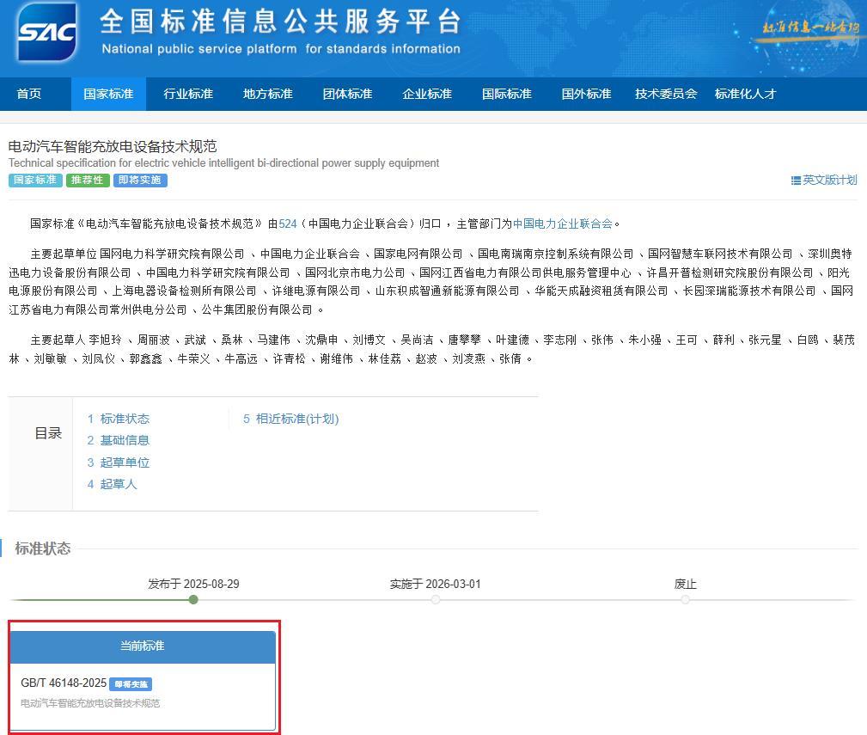Open the 首页 nav tab

click(28, 94)
